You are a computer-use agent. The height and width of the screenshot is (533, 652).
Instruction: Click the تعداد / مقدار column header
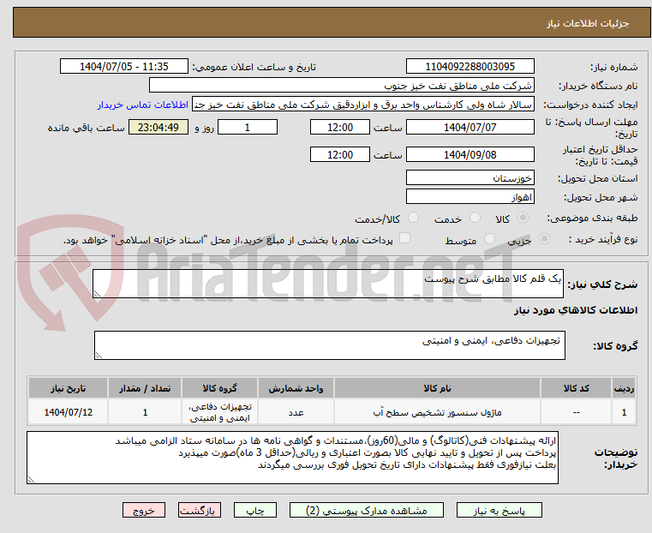[145, 388]
